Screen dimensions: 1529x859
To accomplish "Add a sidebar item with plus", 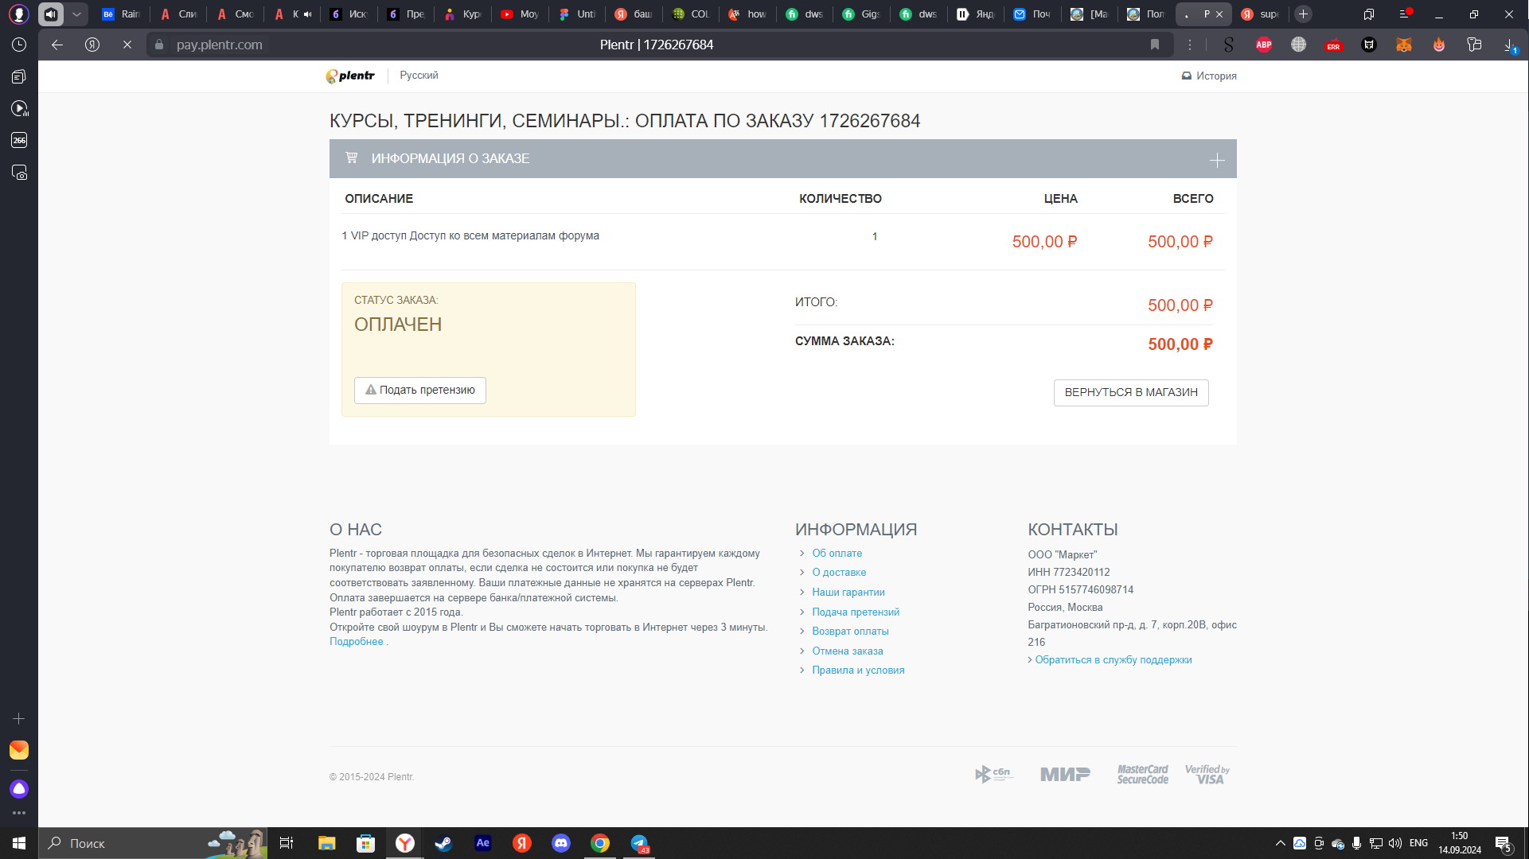I will (19, 718).
